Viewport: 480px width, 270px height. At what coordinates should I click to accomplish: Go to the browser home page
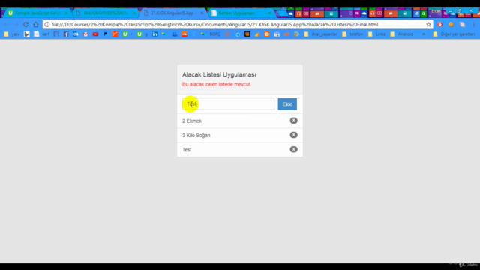36,25
